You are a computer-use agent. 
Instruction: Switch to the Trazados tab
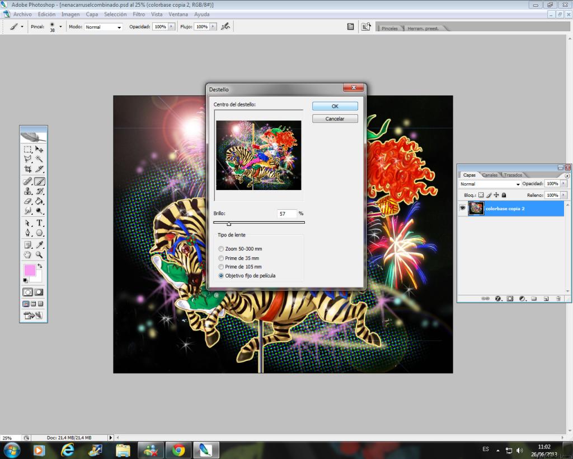[513, 175]
